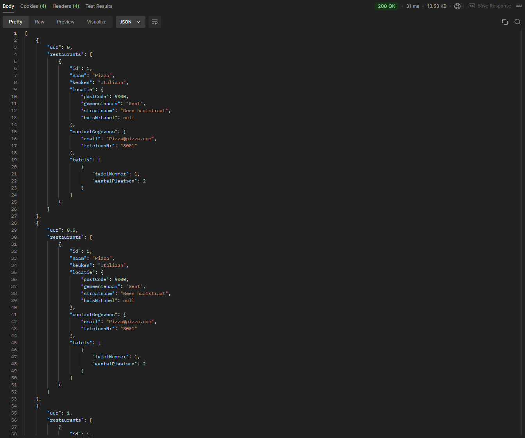This screenshot has width=525, height=438.
Task: Click "aantalPlaatsen" key on line 48
Action: (115, 364)
